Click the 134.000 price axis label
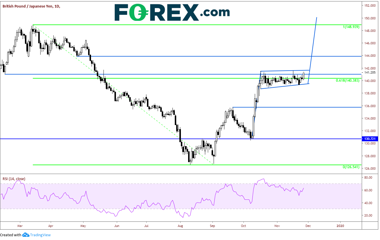The width and height of the screenshot is (380, 240). tap(370, 118)
